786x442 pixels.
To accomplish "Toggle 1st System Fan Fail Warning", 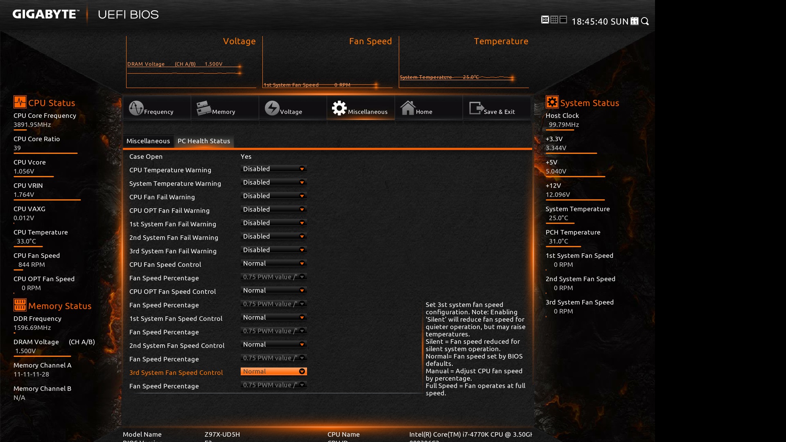I will (x=273, y=223).
